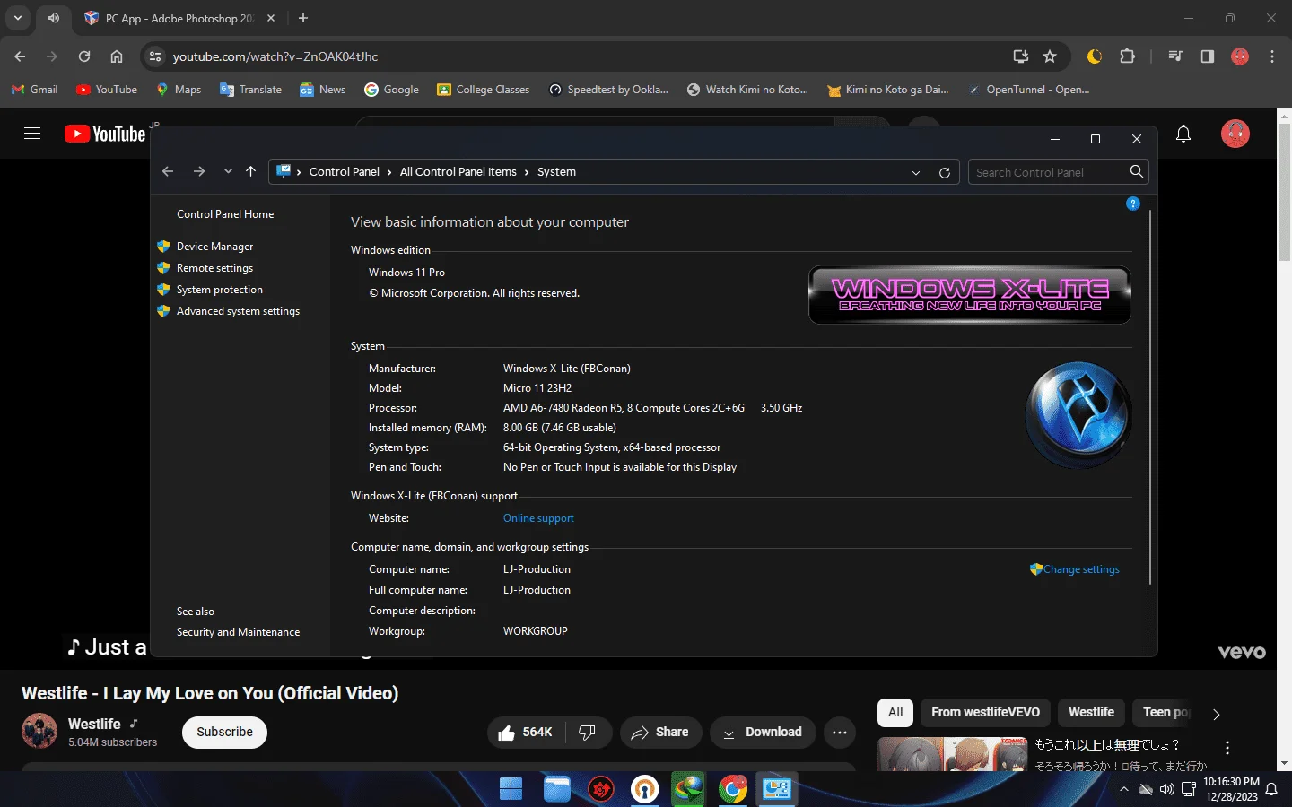View site information icon in address bar
The height and width of the screenshot is (807, 1292).
[155, 56]
